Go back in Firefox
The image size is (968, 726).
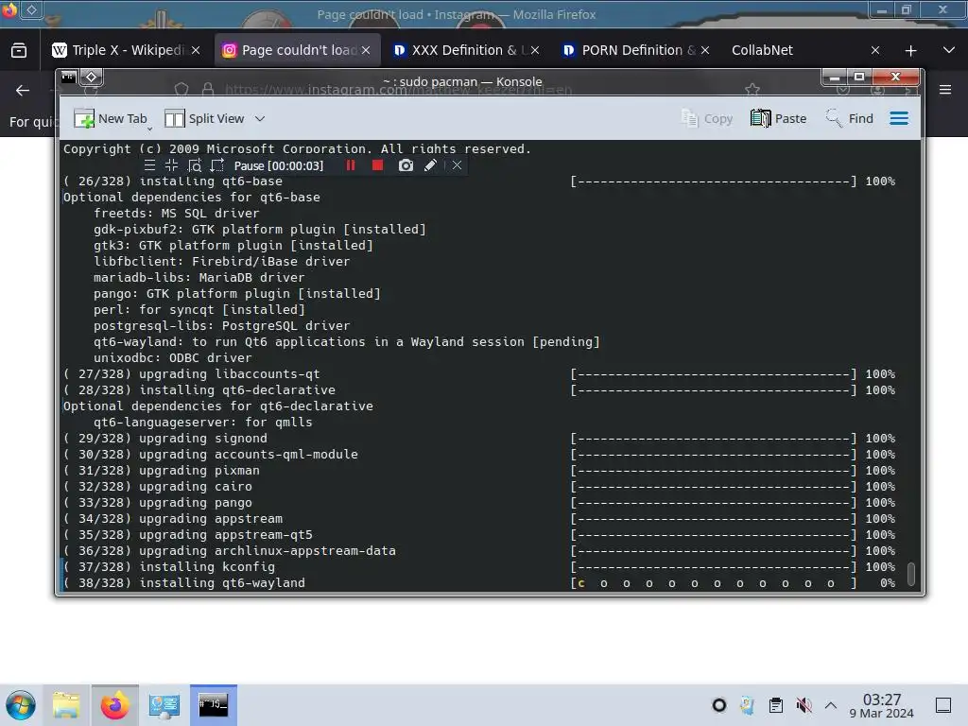pyautogui.click(x=23, y=90)
